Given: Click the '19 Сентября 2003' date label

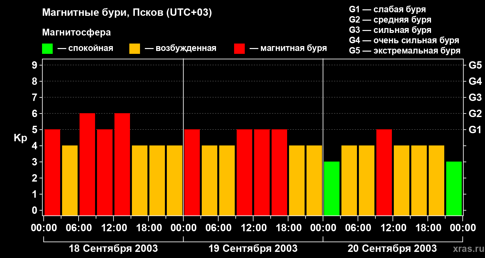Looking at the screenshot, I should pyautogui.click(x=253, y=249).
